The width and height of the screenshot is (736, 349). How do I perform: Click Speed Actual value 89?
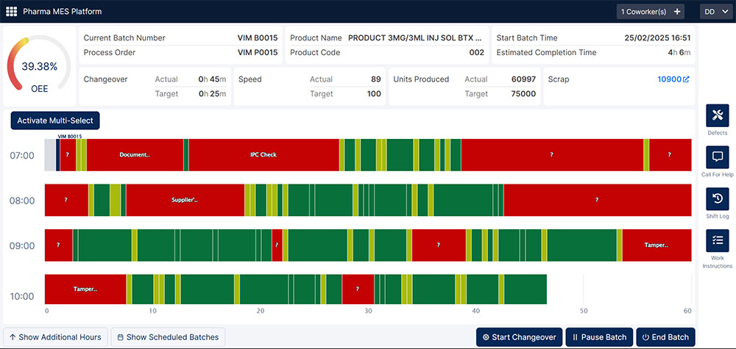coord(376,79)
